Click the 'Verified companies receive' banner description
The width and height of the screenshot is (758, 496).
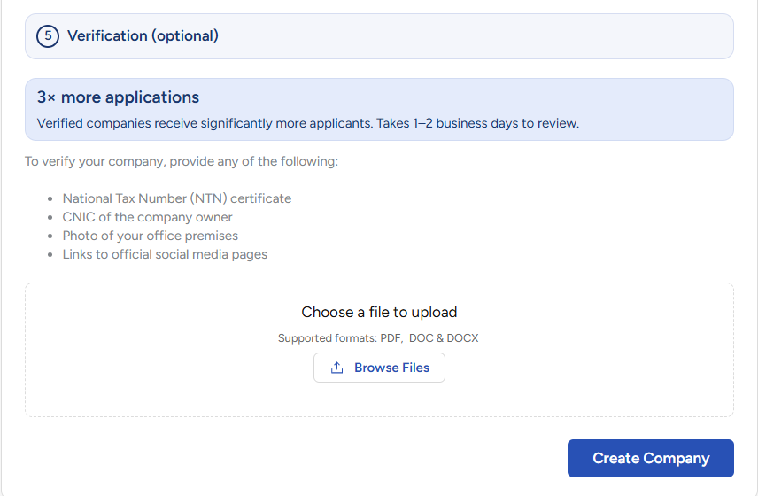click(x=307, y=123)
